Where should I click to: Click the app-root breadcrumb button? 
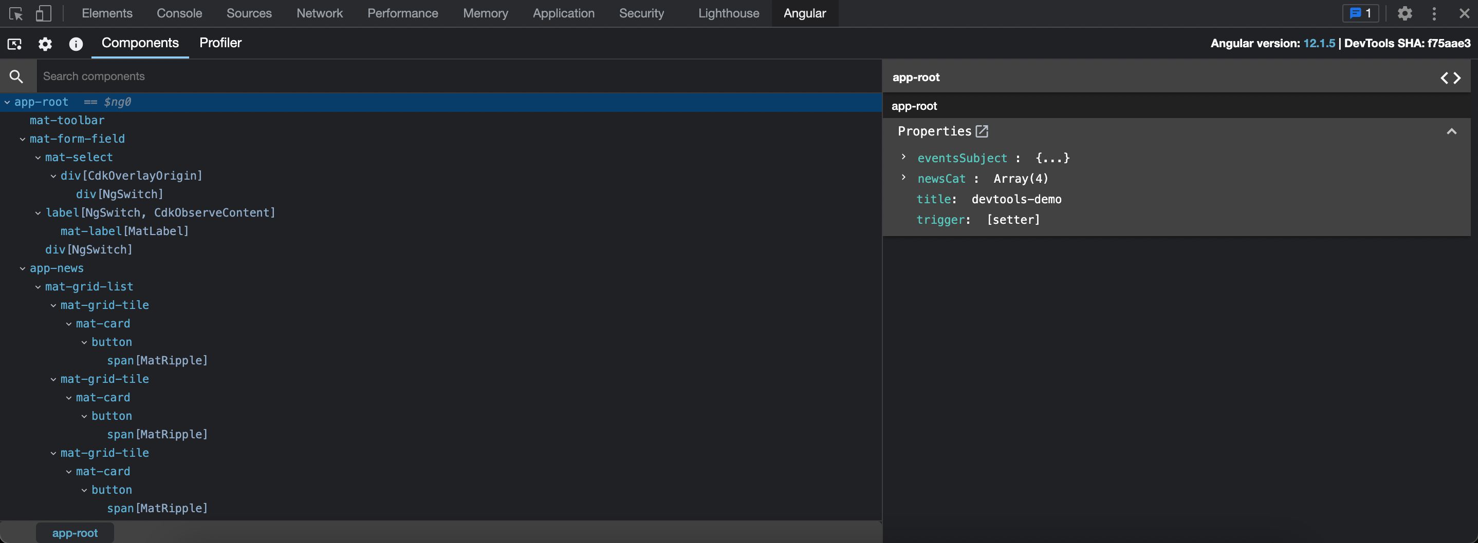point(75,533)
